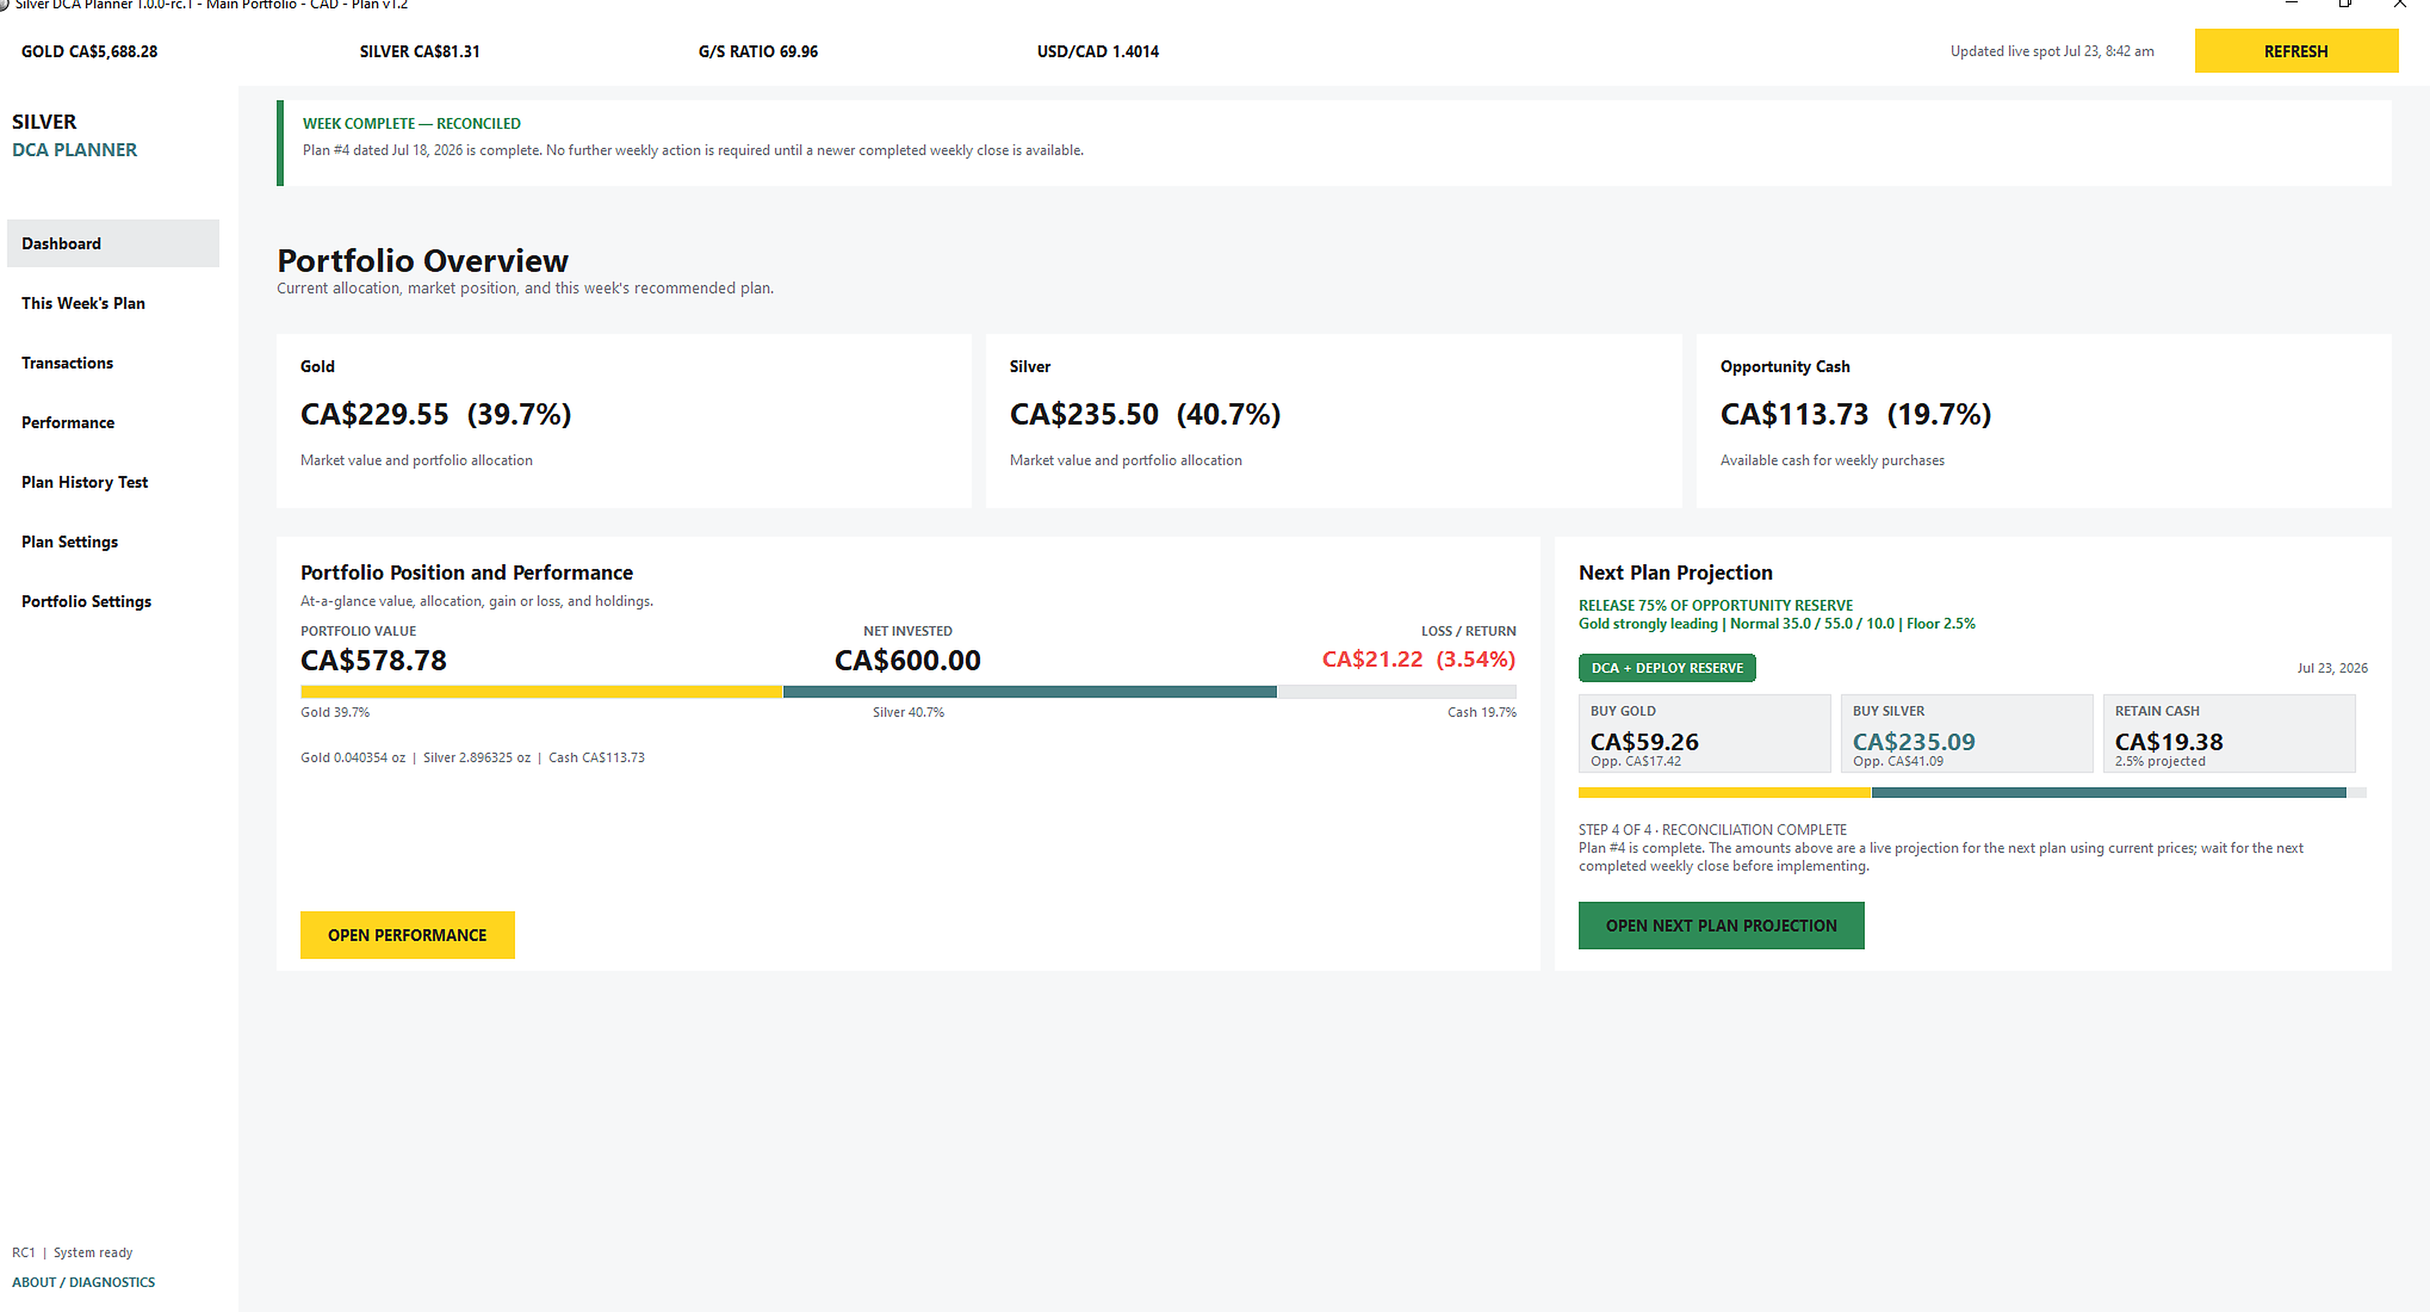Click the DCA + DEPLOY RESERVE badge
This screenshot has height=1312, width=2430.
pos(1667,667)
